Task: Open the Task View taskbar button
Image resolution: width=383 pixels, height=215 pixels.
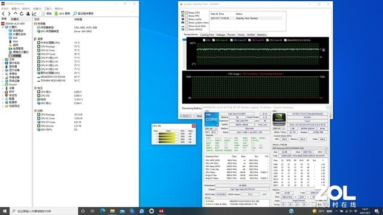Action: [x=93, y=211]
